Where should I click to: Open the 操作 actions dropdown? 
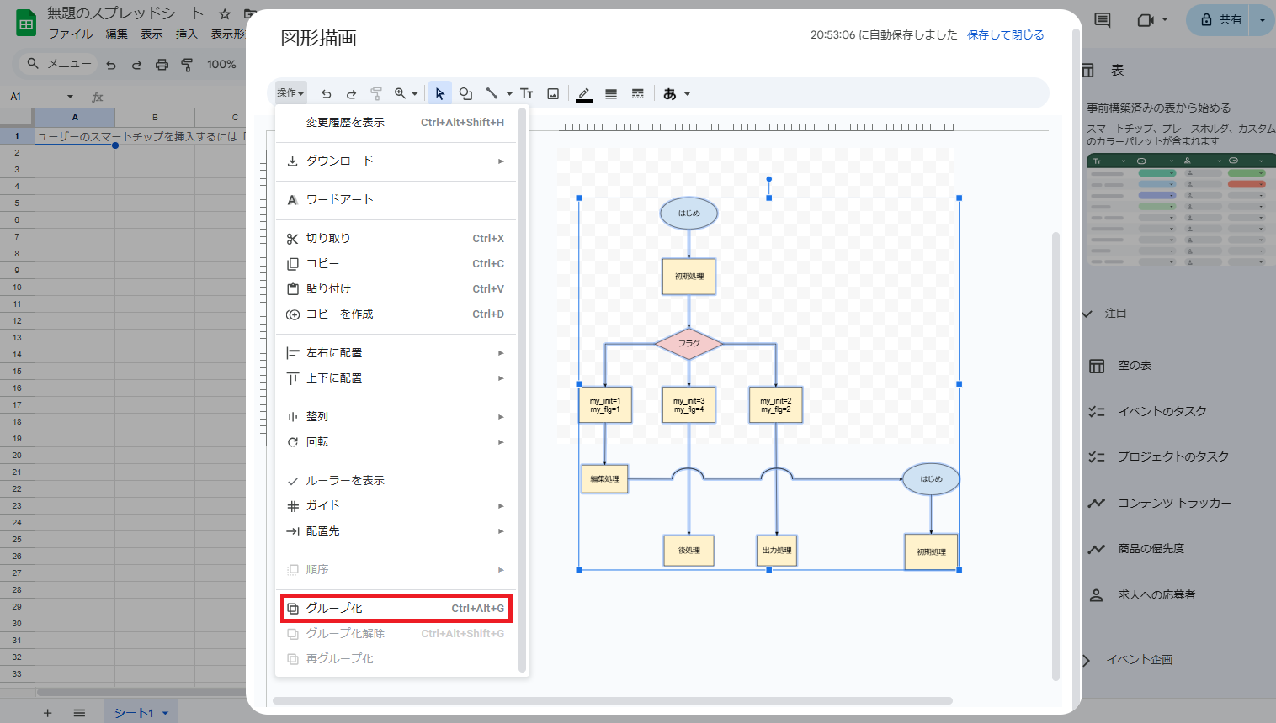point(290,93)
